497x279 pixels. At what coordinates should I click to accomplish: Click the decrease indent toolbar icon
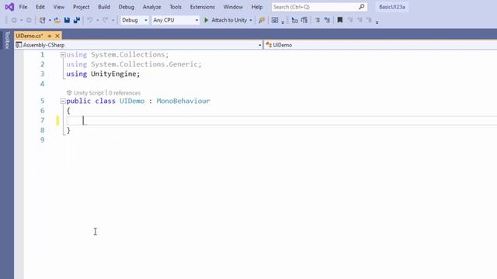point(294,20)
